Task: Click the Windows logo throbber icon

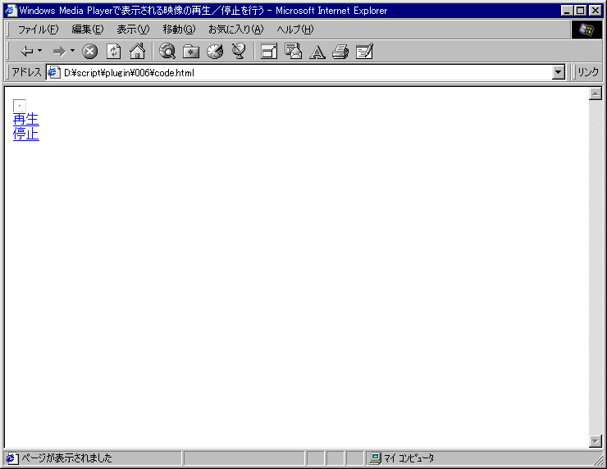Action: (x=586, y=30)
